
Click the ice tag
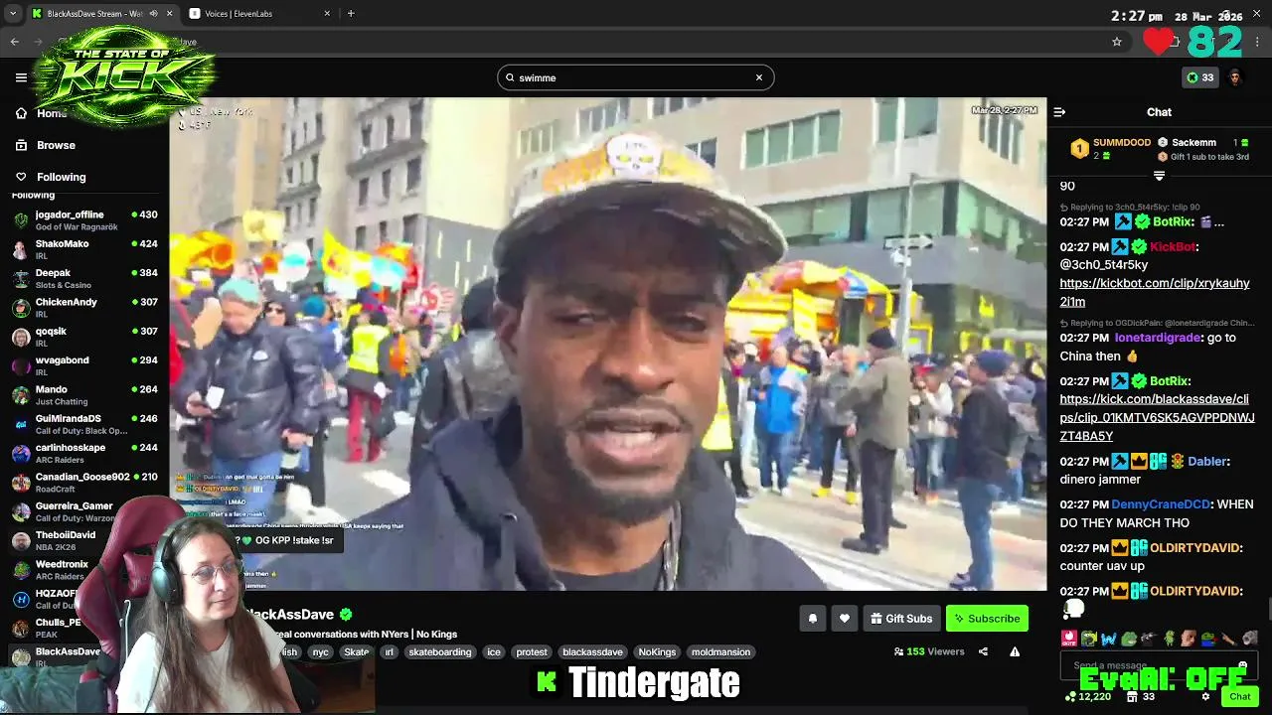coord(494,652)
